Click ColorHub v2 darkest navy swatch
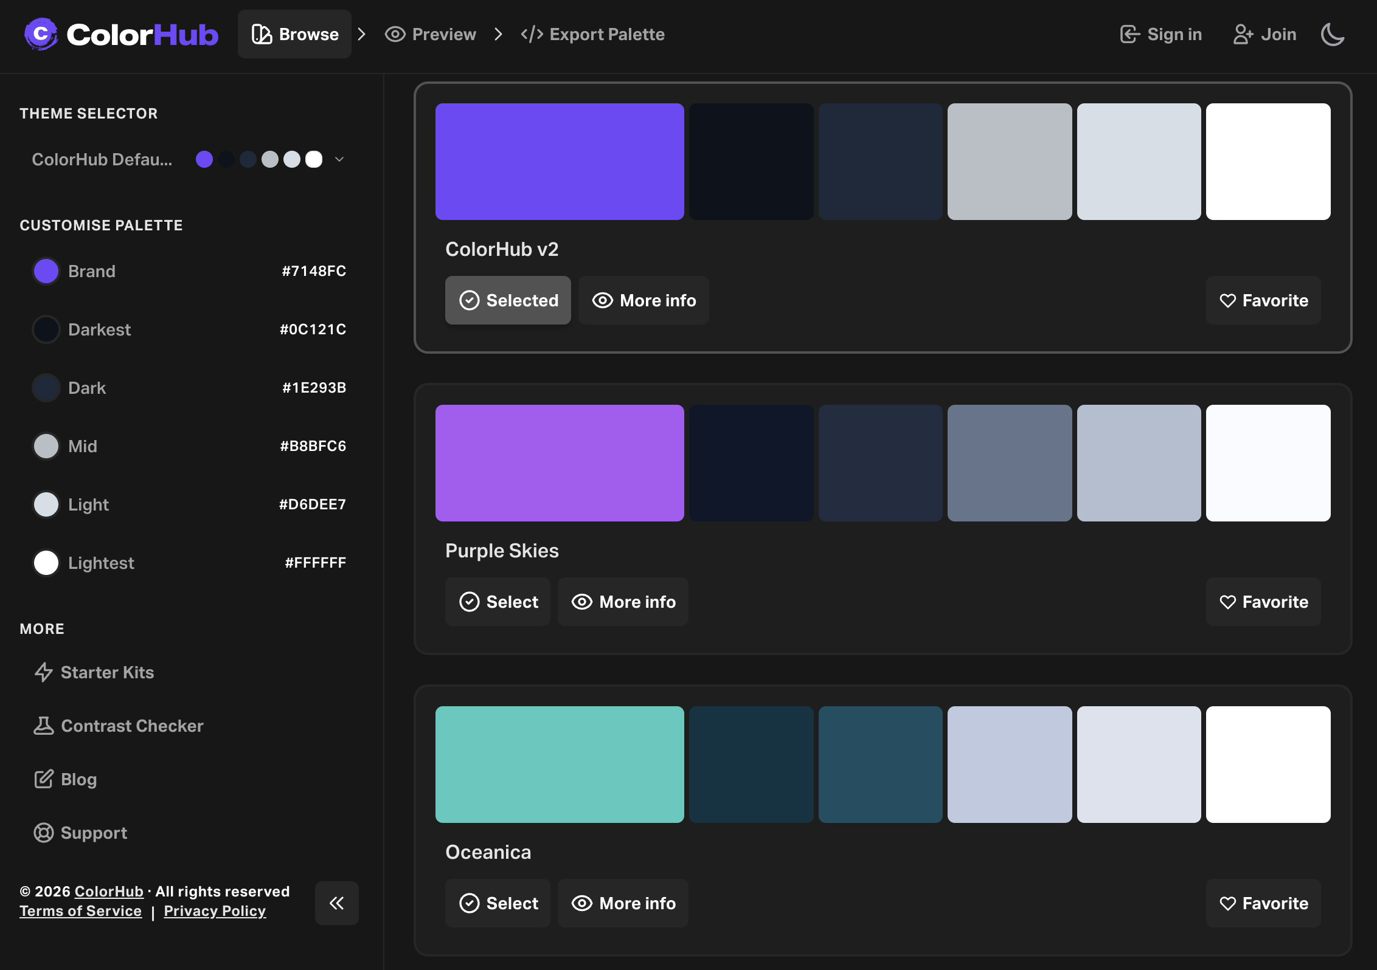 pyautogui.click(x=751, y=162)
